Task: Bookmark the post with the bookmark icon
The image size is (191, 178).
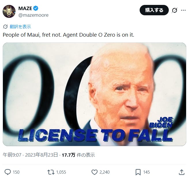Action: coord(138,172)
